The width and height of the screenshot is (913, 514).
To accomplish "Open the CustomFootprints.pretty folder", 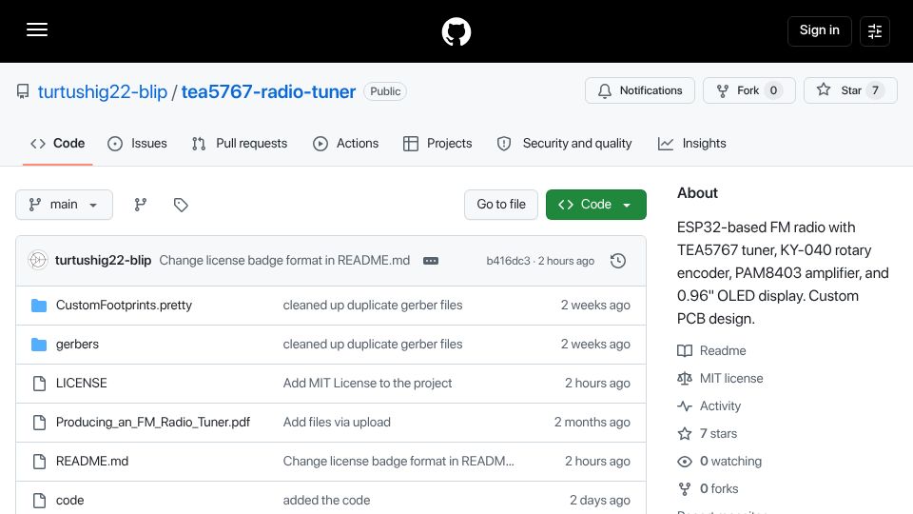I will click(x=124, y=305).
